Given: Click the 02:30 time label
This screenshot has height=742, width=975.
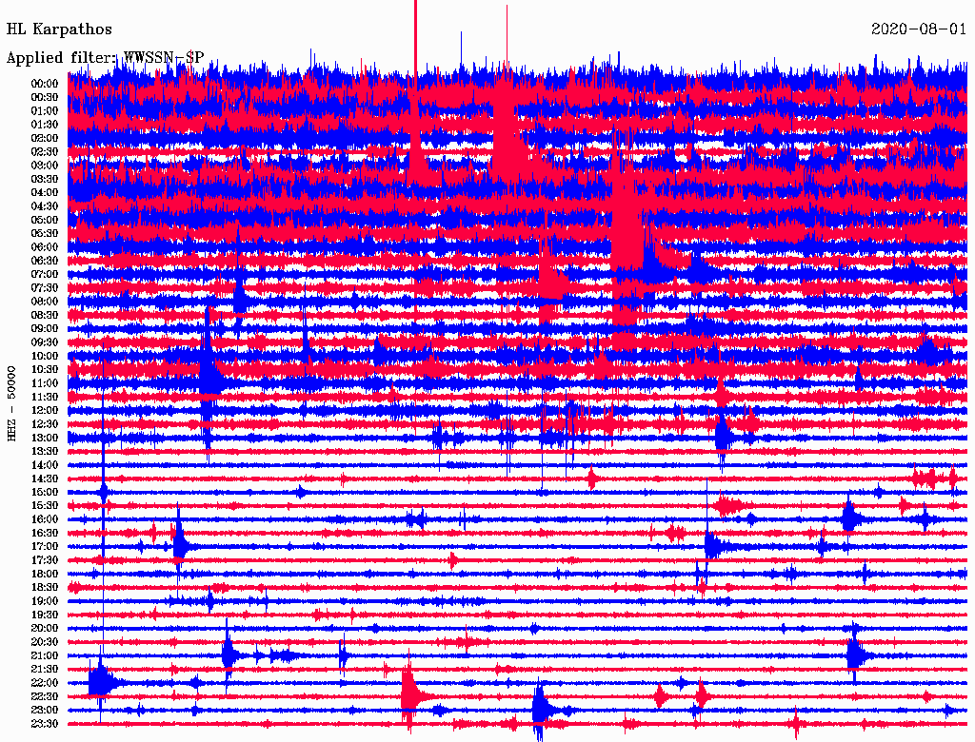Looking at the screenshot, I should click(45, 151).
